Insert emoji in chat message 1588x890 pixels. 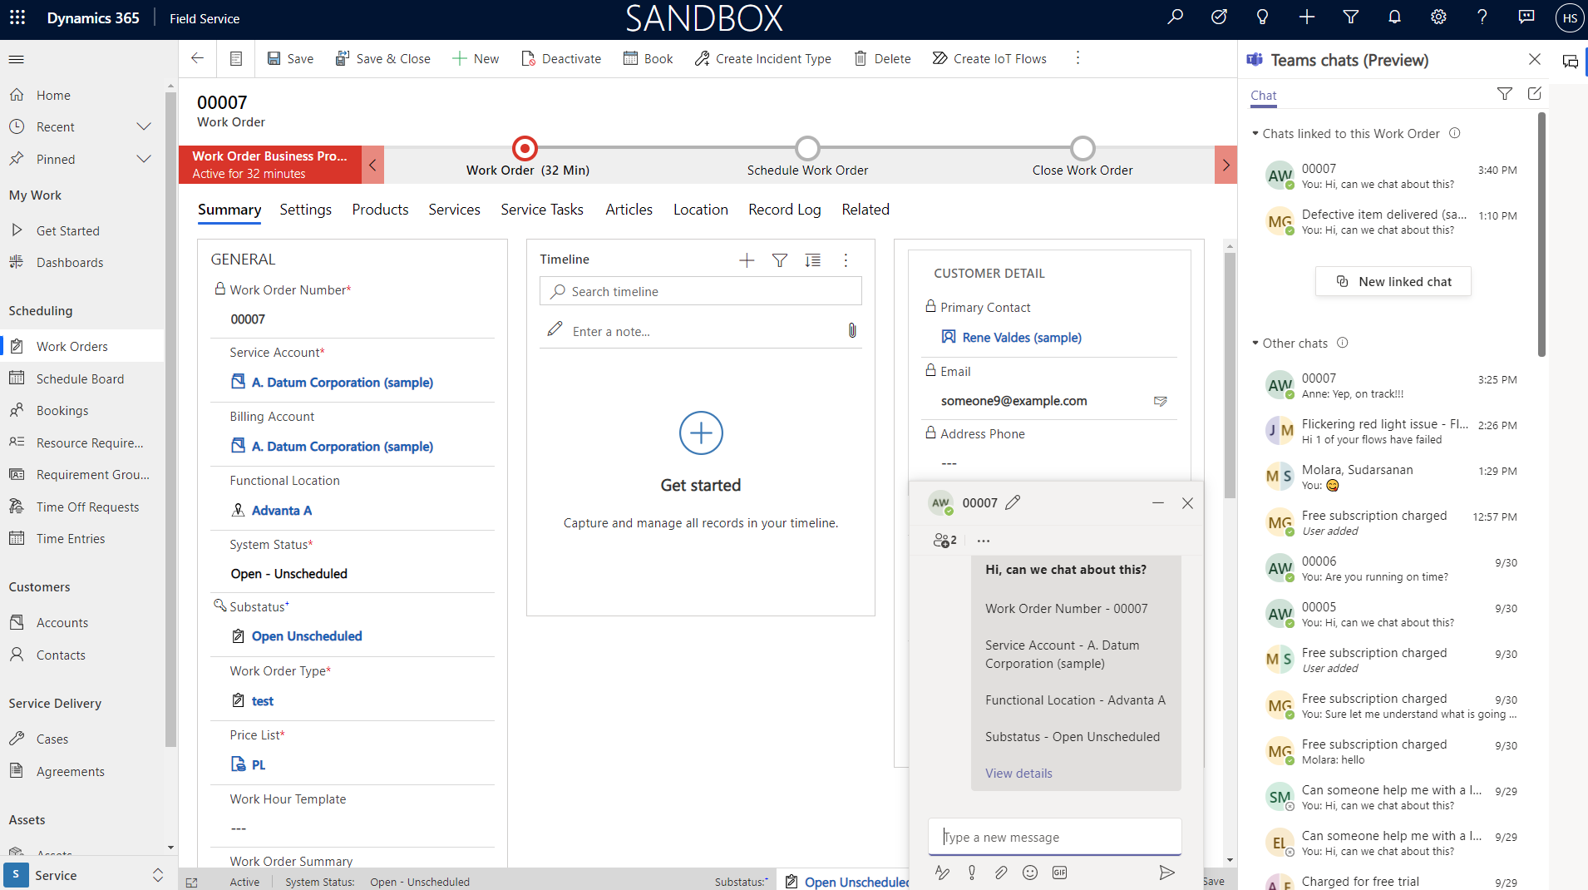coord(1030,873)
